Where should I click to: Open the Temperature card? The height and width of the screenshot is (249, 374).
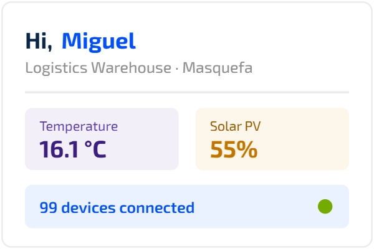pos(102,139)
